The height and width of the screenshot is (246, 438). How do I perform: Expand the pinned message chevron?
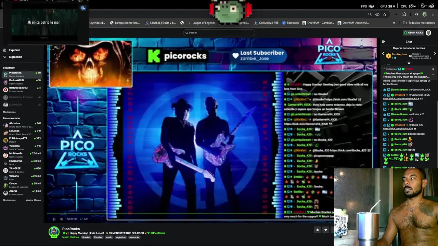pyautogui.click(x=433, y=74)
